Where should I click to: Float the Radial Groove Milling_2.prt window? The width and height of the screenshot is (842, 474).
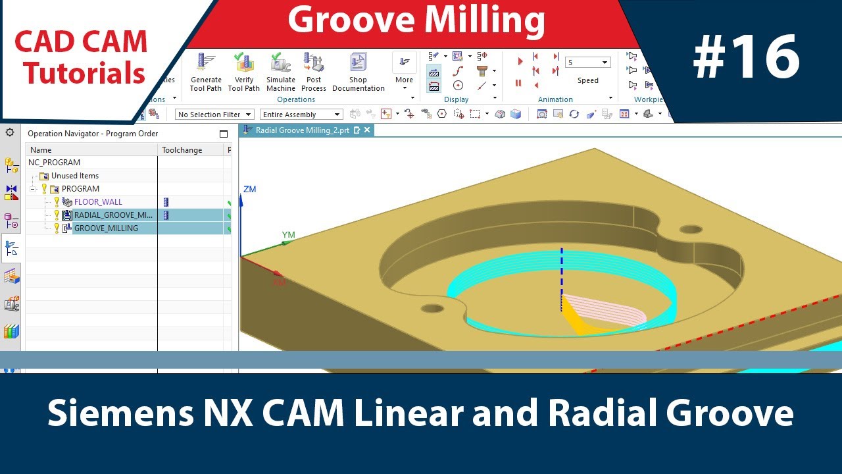tap(357, 130)
